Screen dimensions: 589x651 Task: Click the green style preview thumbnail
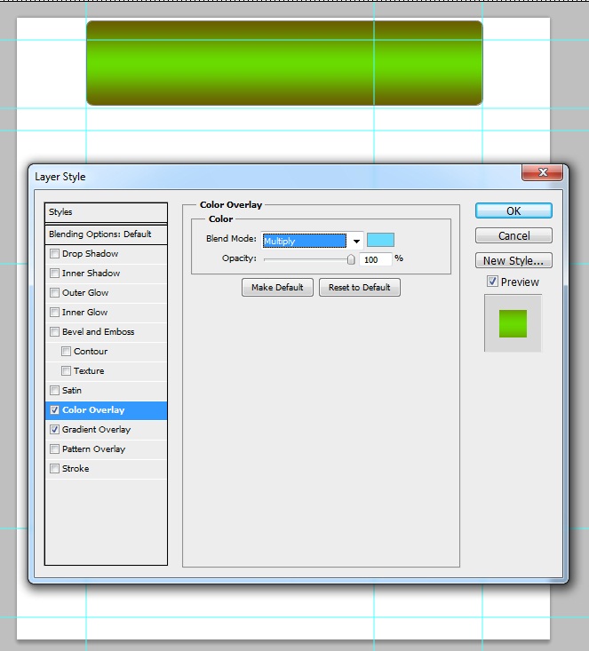pos(513,323)
